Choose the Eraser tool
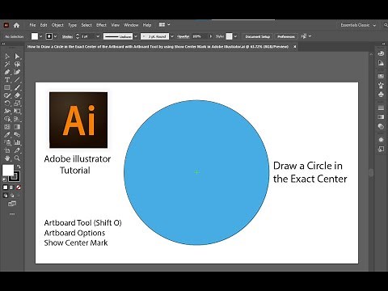Image resolution: width=388 pixels, height=291 pixels. pos(17,95)
